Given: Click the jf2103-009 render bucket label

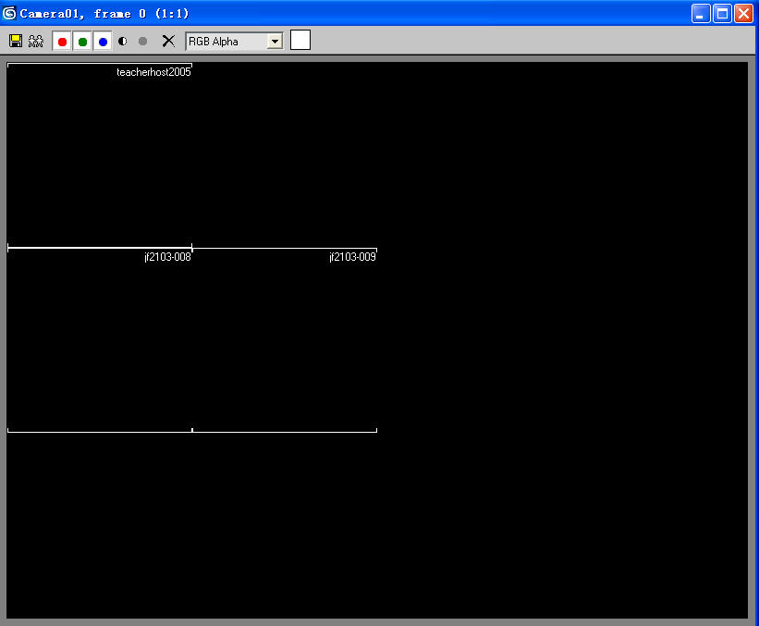Looking at the screenshot, I should point(352,257).
